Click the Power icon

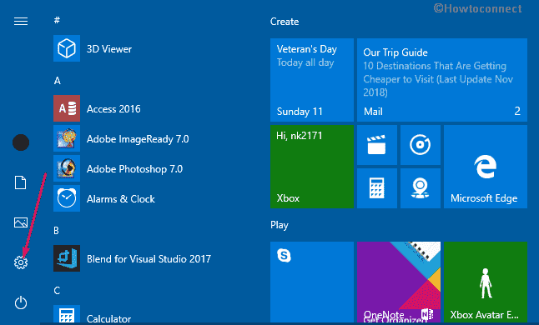click(x=21, y=302)
